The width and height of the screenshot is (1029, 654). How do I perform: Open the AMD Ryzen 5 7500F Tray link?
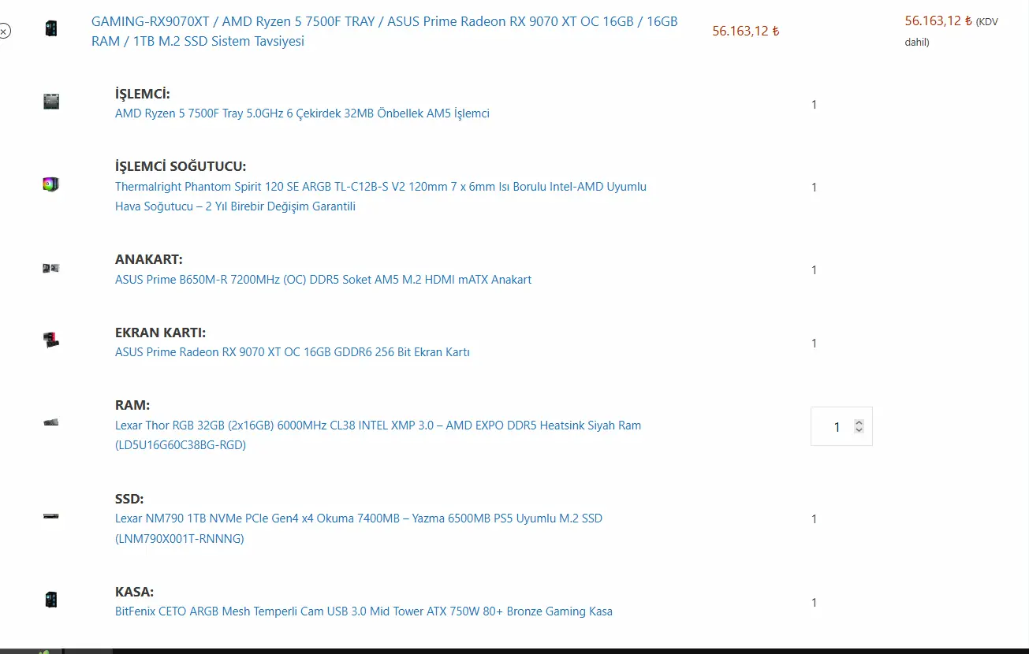pyautogui.click(x=302, y=113)
